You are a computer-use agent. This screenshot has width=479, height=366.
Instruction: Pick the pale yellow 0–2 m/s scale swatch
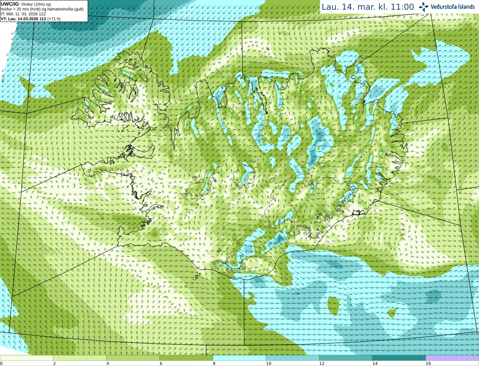[x=27, y=358]
